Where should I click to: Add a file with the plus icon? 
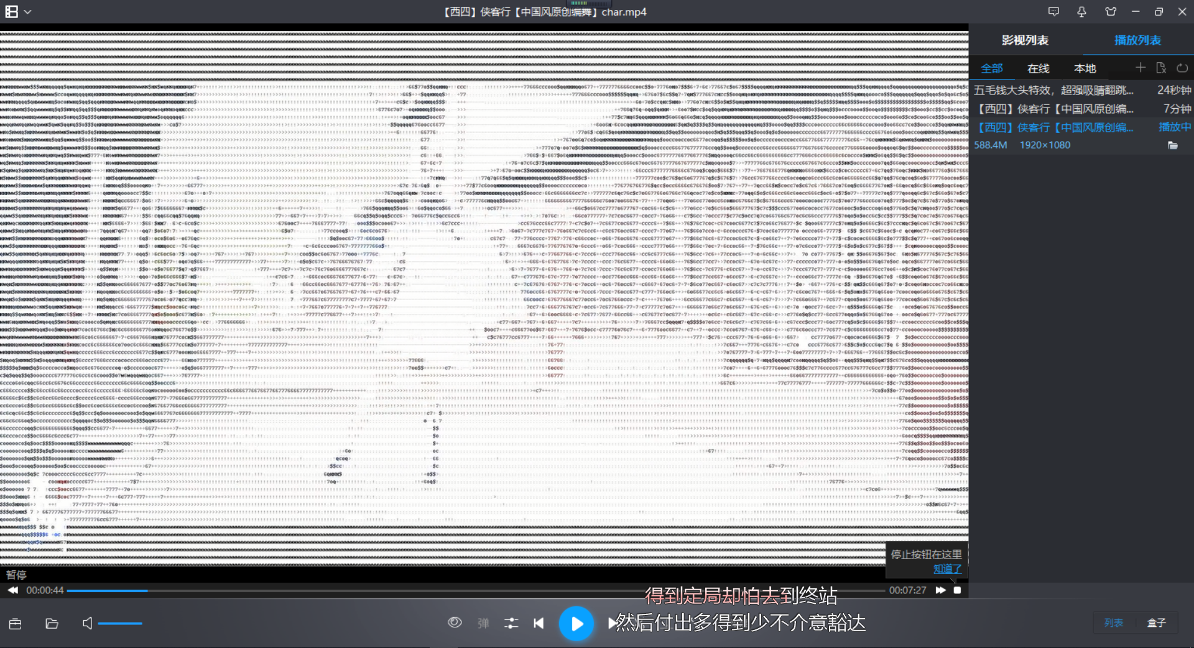[x=1141, y=68]
